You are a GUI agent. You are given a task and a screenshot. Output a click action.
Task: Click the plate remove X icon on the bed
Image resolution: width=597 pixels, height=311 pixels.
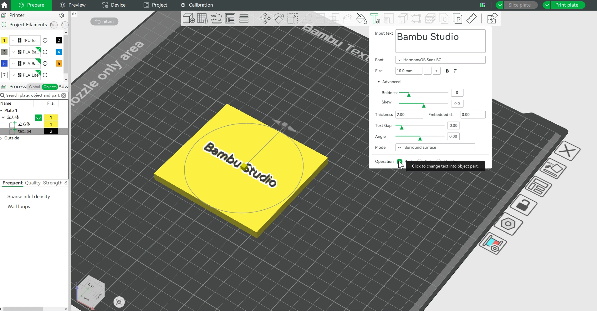click(x=567, y=151)
